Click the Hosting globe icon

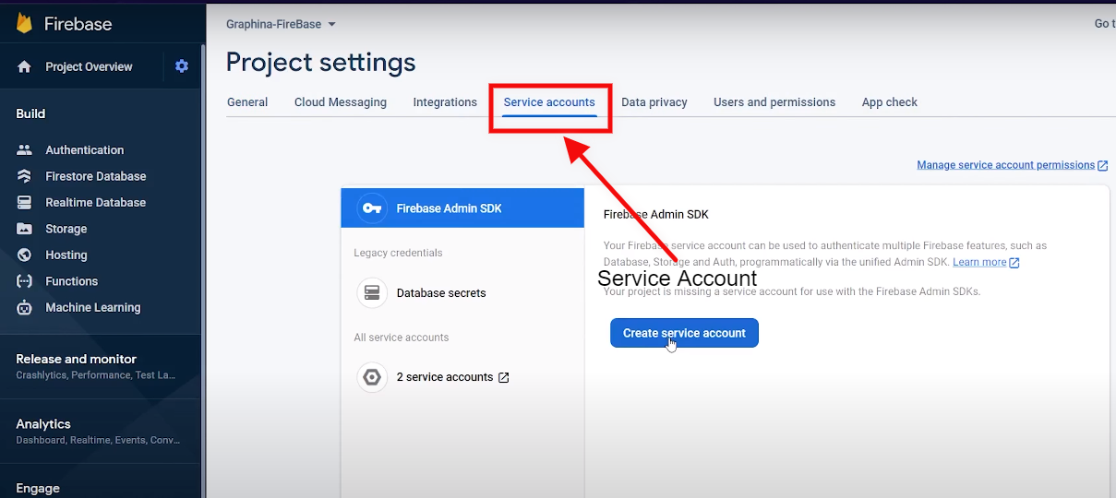point(25,255)
